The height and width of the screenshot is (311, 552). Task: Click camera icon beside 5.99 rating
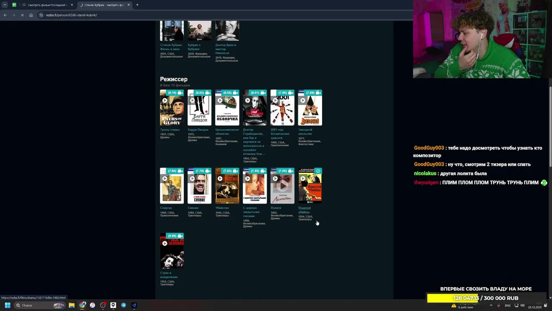[x=180, y=236]
